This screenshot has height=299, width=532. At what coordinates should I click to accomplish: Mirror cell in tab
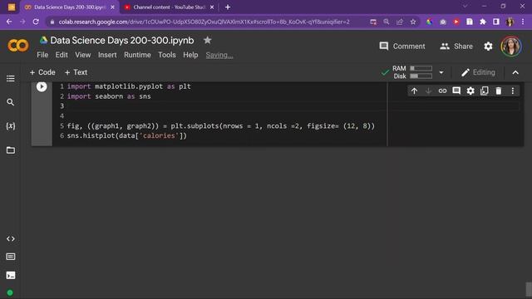point(485,91)
